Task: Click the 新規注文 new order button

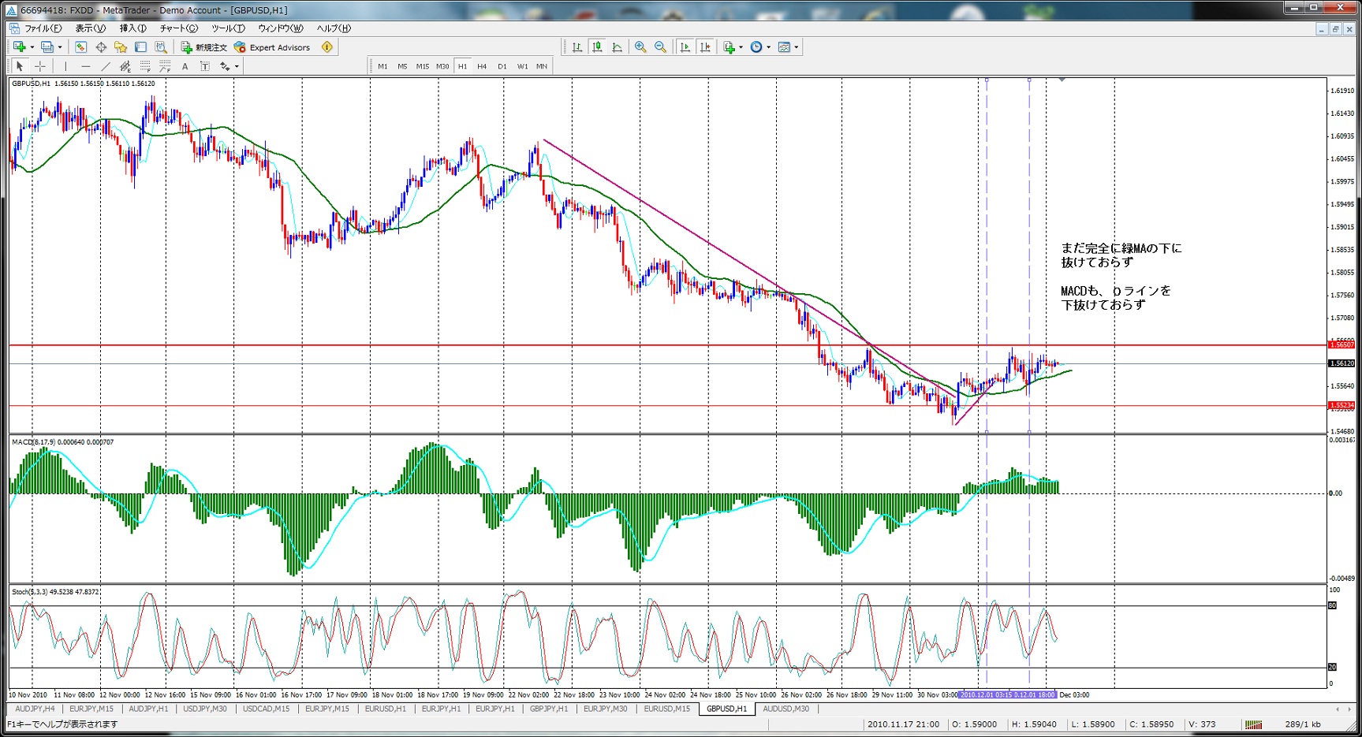Action: pyautogui.click(x=204, y=47)
